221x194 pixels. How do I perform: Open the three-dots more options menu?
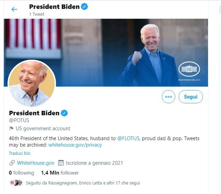[168, 96]
